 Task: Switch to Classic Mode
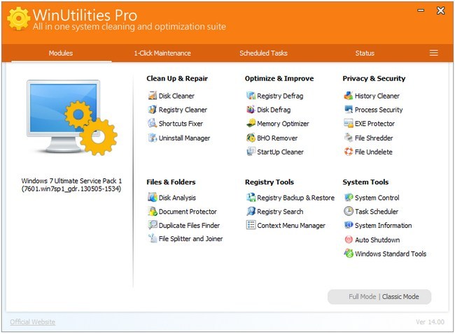(400, 297)
